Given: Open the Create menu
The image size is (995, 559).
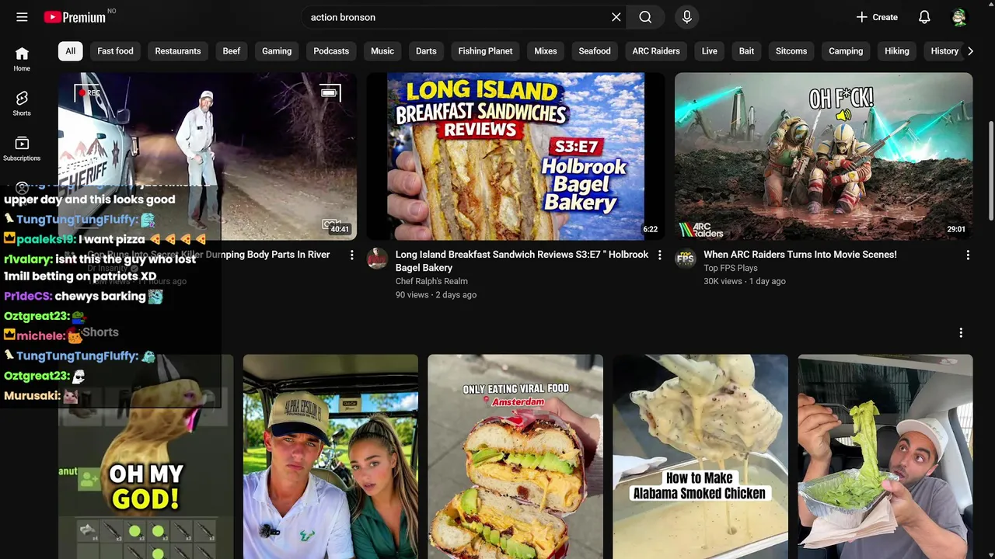Looking at the screenshot, I should (x=877, y=17).
